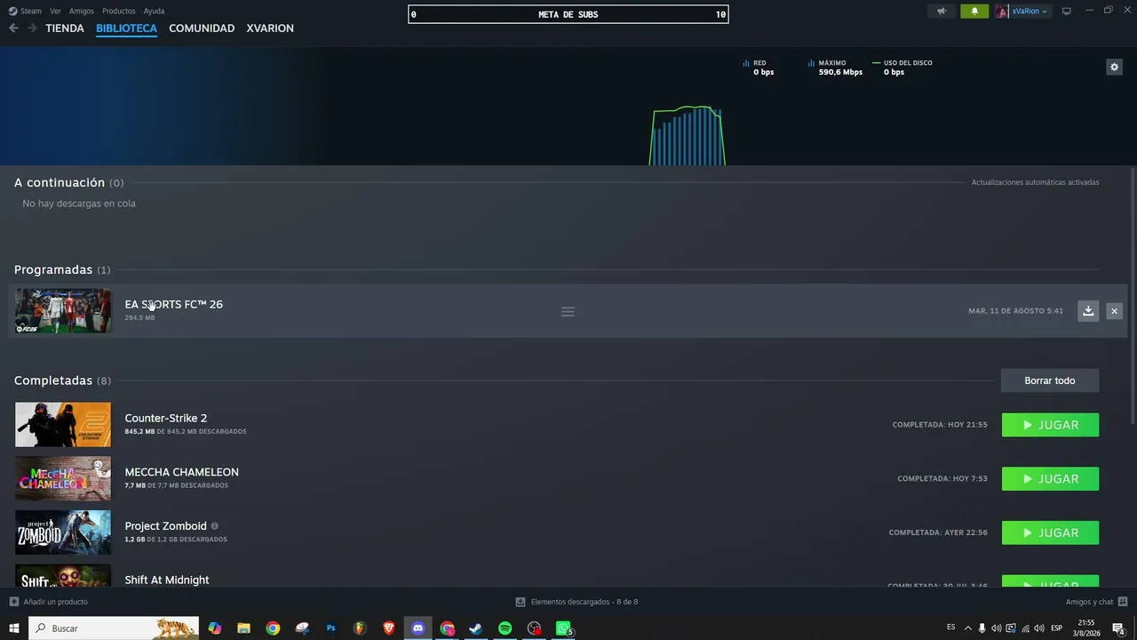Image resolution: width=1137 pixels, height=640 pixels.
Task: Open Spotify from the taskbar
Action: tap(505, 628)
